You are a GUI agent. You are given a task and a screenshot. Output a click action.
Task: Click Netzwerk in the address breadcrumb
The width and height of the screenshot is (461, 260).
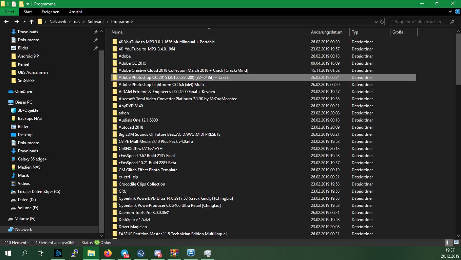pos(58,22)
